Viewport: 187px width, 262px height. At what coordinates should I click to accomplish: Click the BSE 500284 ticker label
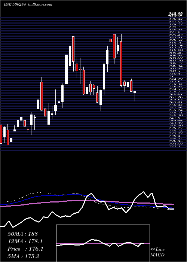point(15,4)
